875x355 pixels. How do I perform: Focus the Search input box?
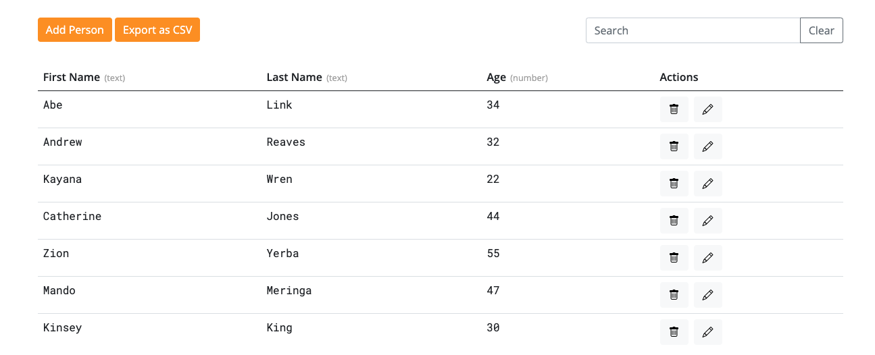pyautogui.click(x=693, y=30)
